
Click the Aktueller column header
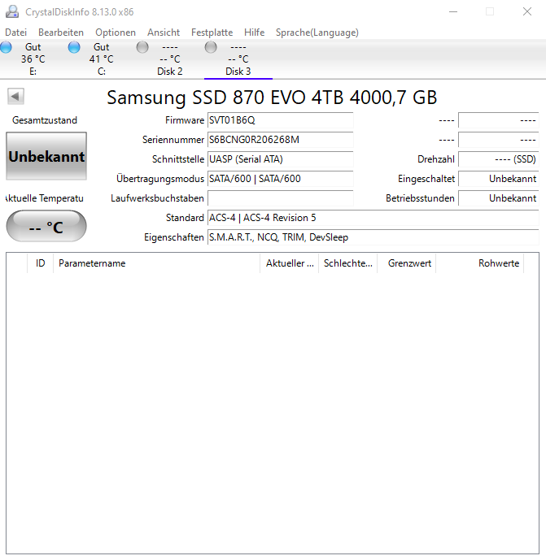click(x=289, y=263)
